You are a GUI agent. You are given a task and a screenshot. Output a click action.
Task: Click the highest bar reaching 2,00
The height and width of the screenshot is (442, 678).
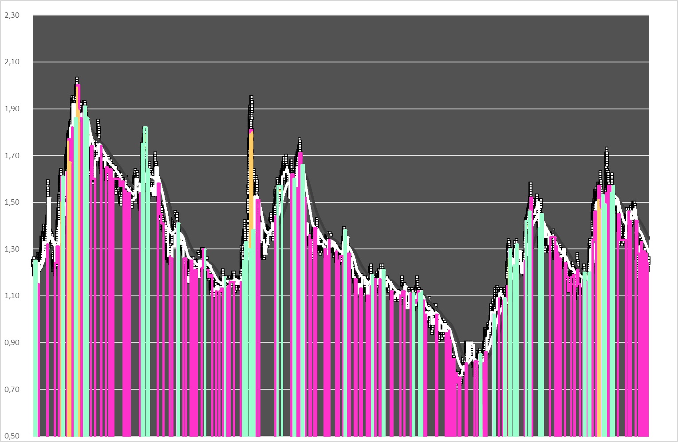78,261
